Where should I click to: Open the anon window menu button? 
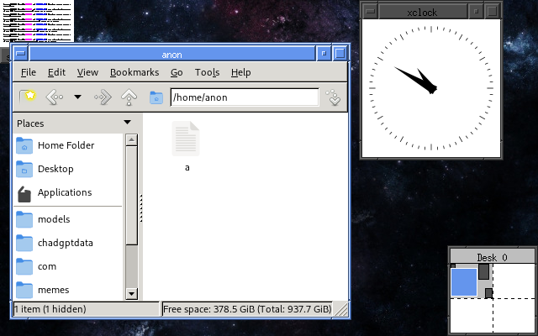coord(21,54)
